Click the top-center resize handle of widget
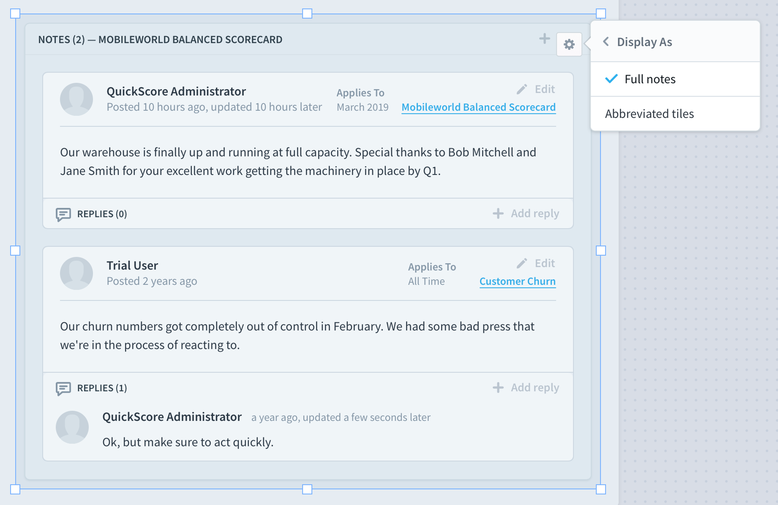The height and width of the screenshot is (505, 778). (308, 13)
